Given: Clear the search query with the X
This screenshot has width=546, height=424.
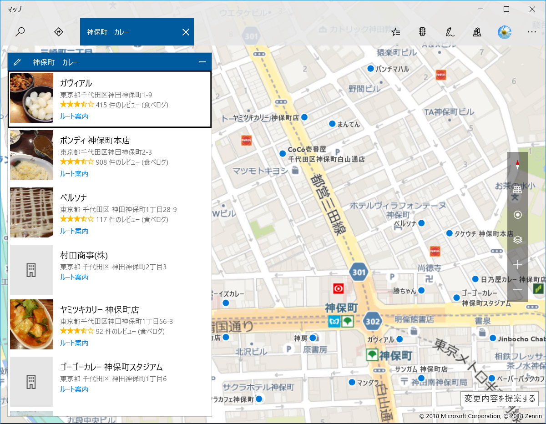Looking at the screenshot, I should pyautogui.click(x=186, y=32).
